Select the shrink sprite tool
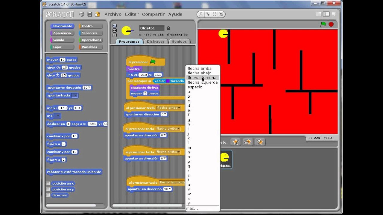The width and height of the screenshot is (383, 215). pos(221,14)
